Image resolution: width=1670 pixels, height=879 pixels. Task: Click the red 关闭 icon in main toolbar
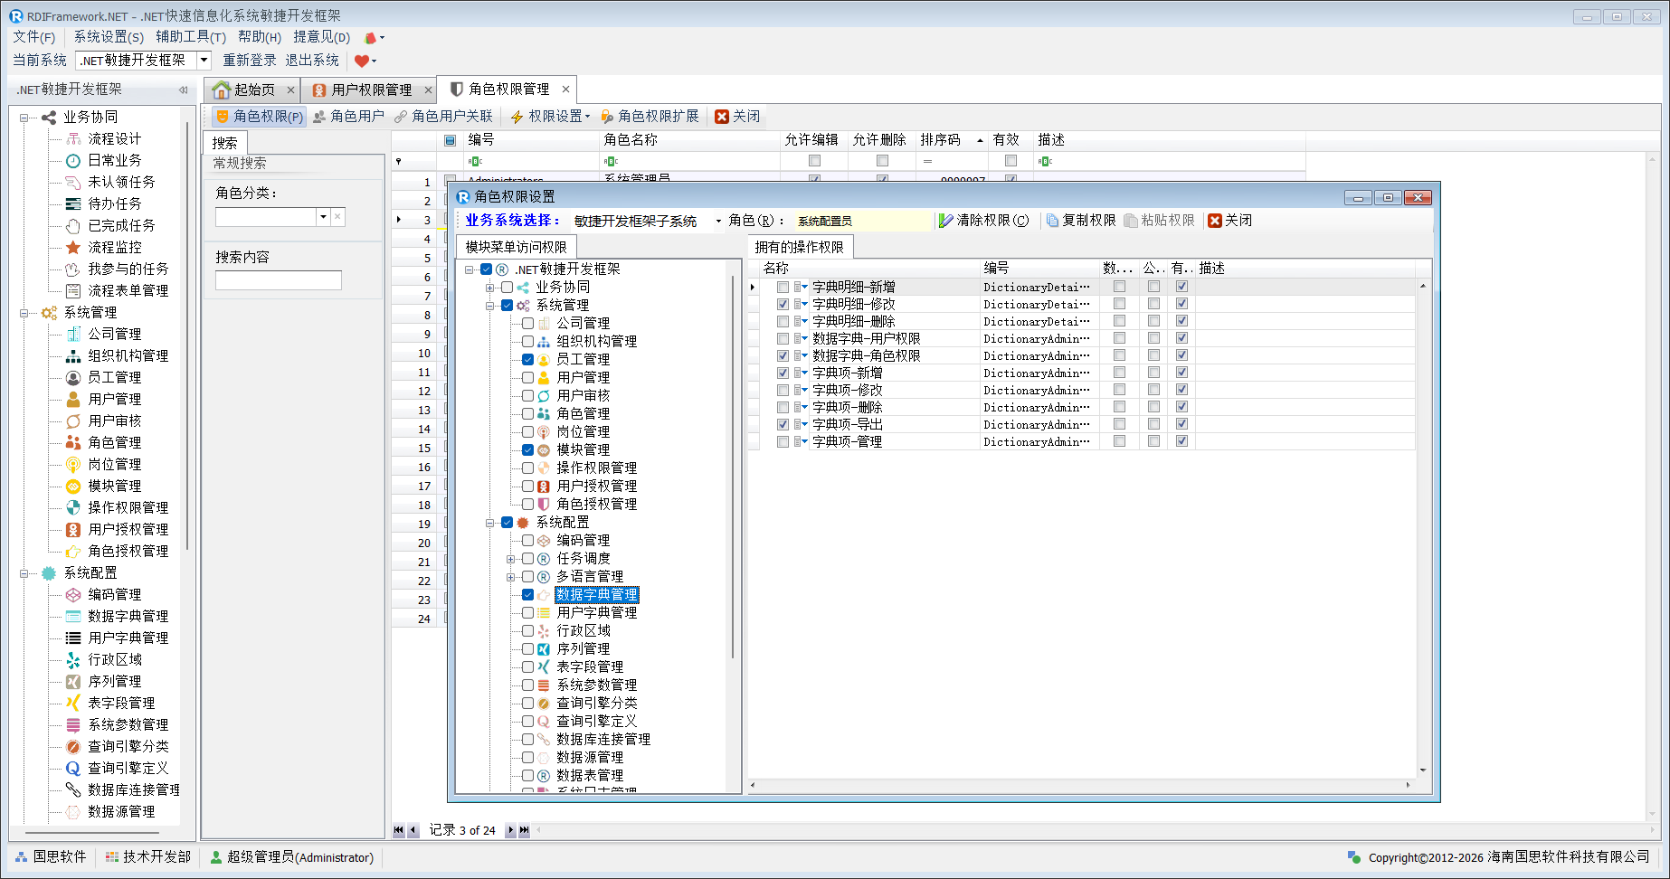[722, 117]
